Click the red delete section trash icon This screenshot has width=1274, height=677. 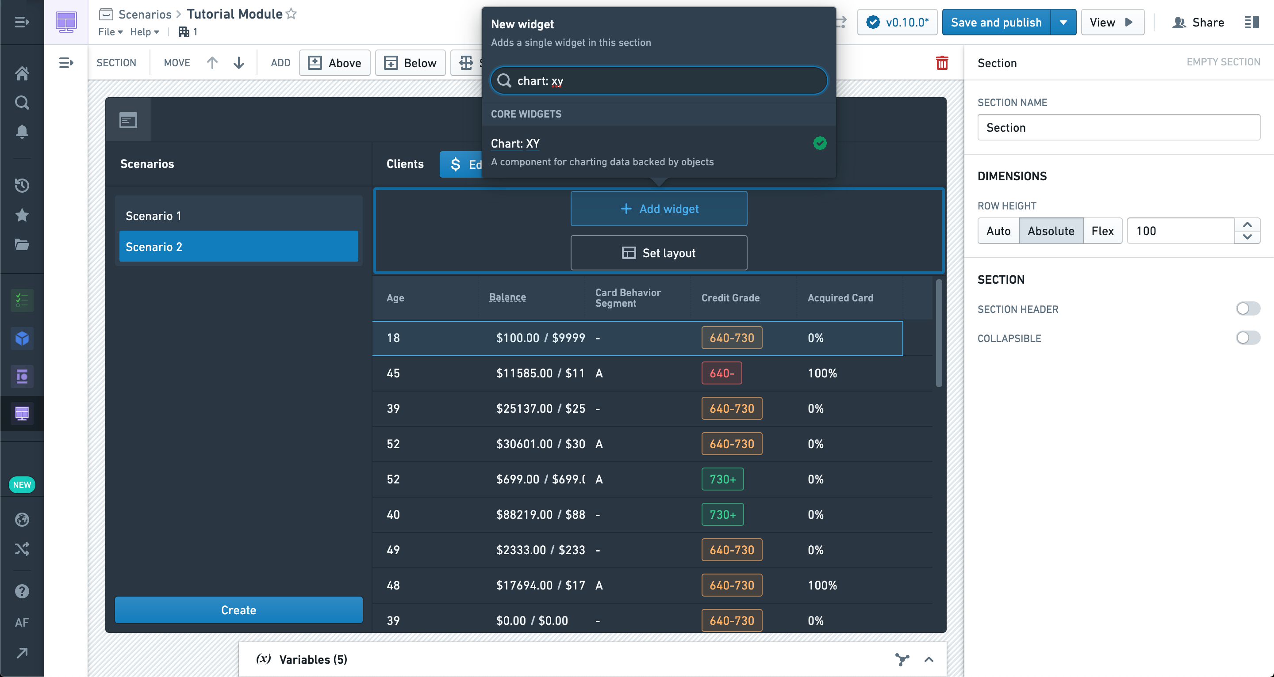(x=942, y=63)
